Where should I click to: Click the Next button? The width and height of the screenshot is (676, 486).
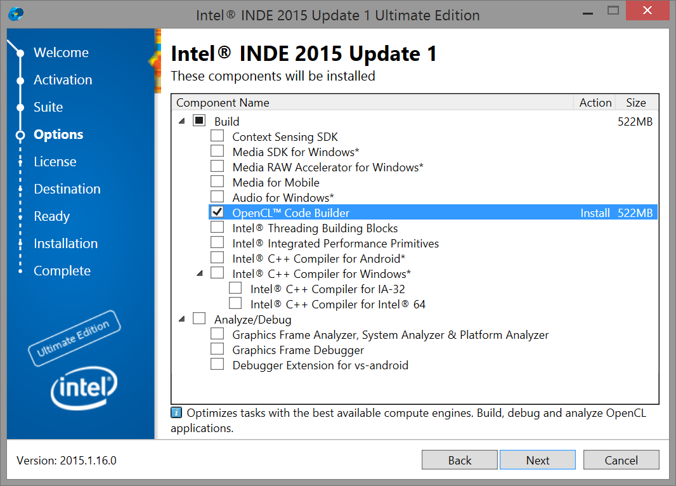(x=538, y=460)
